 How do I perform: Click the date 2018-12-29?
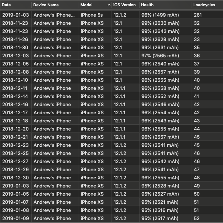coord(16,169)
